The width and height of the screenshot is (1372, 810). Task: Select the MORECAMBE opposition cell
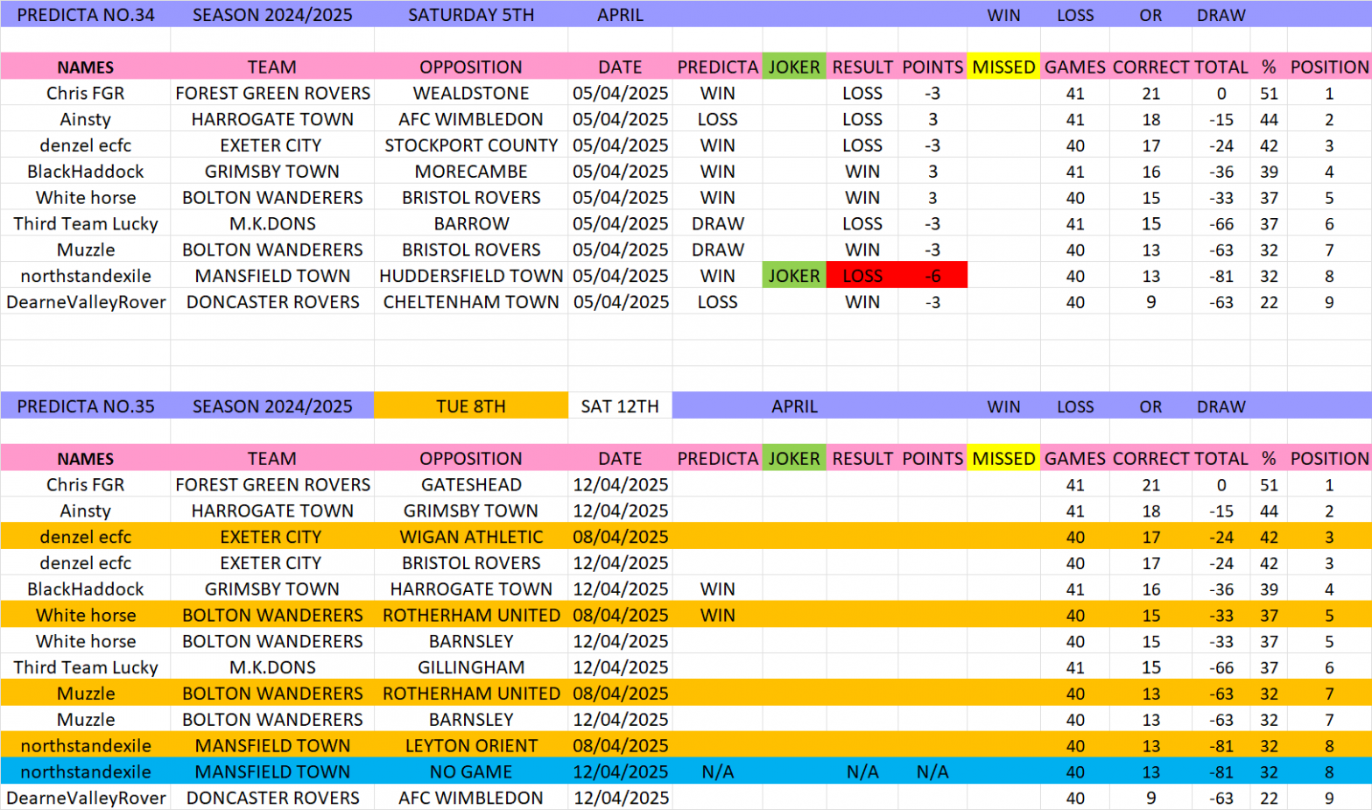coord(471,172)
